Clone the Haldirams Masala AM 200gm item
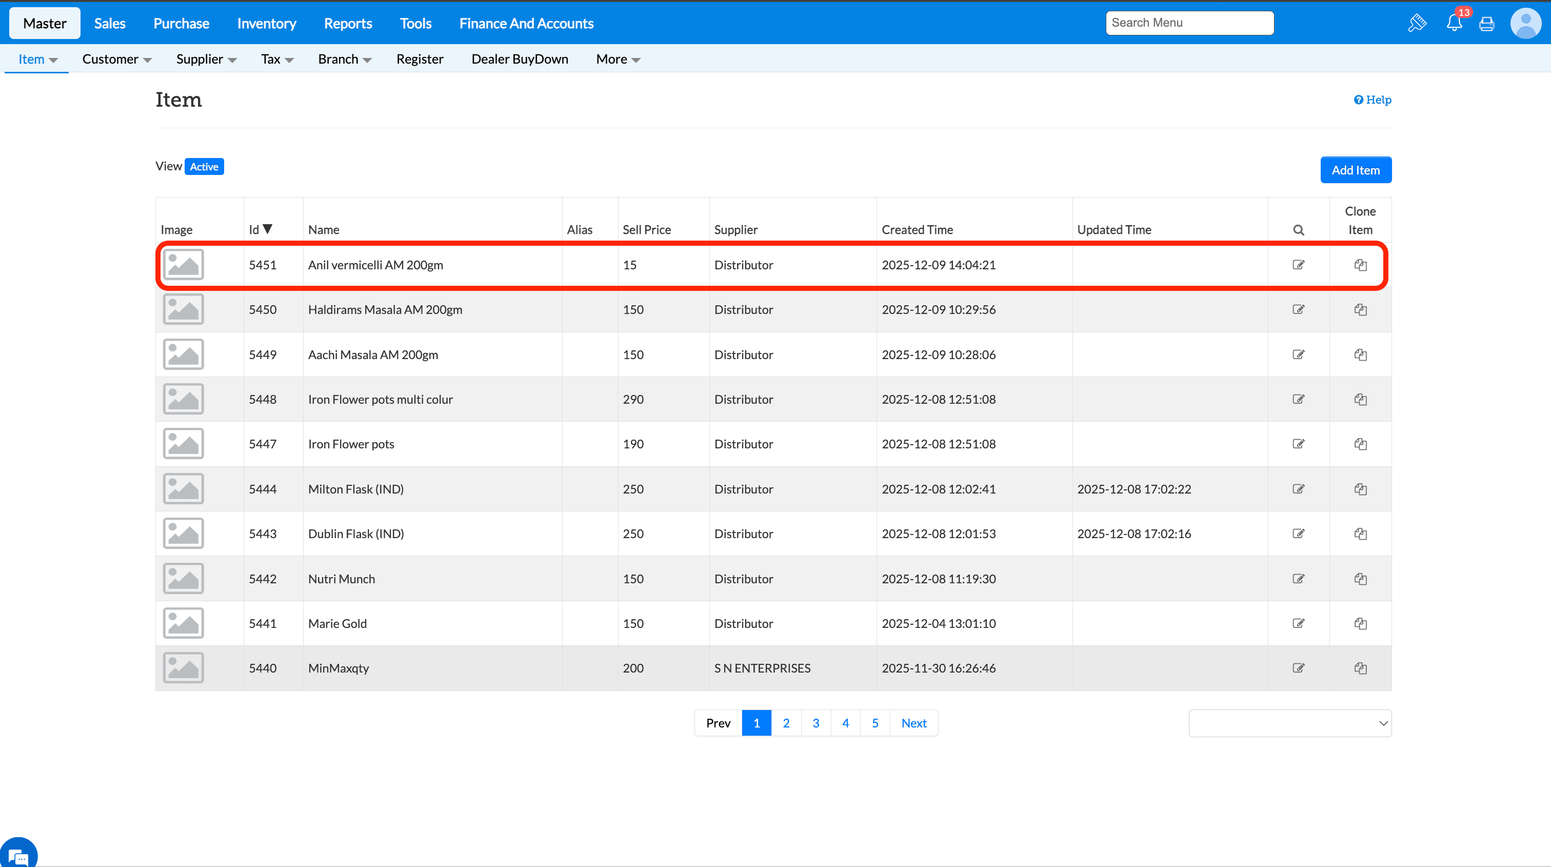Screen dimensions: 1551x867 [x=1360, y=309]
